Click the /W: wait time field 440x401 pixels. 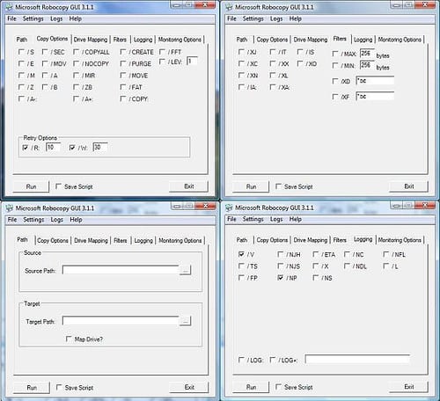click(100, 147)
